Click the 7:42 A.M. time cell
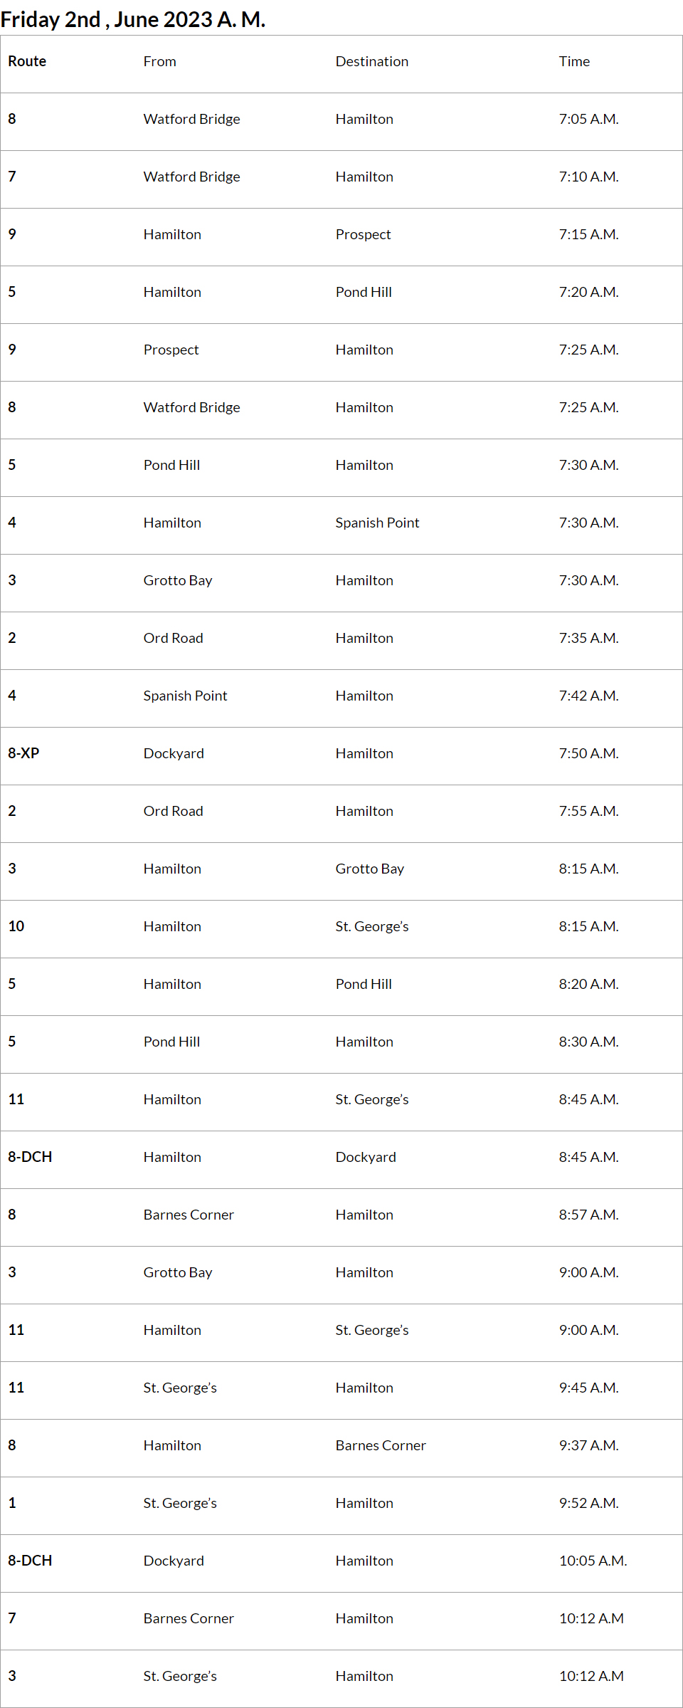 coord(588,696)
